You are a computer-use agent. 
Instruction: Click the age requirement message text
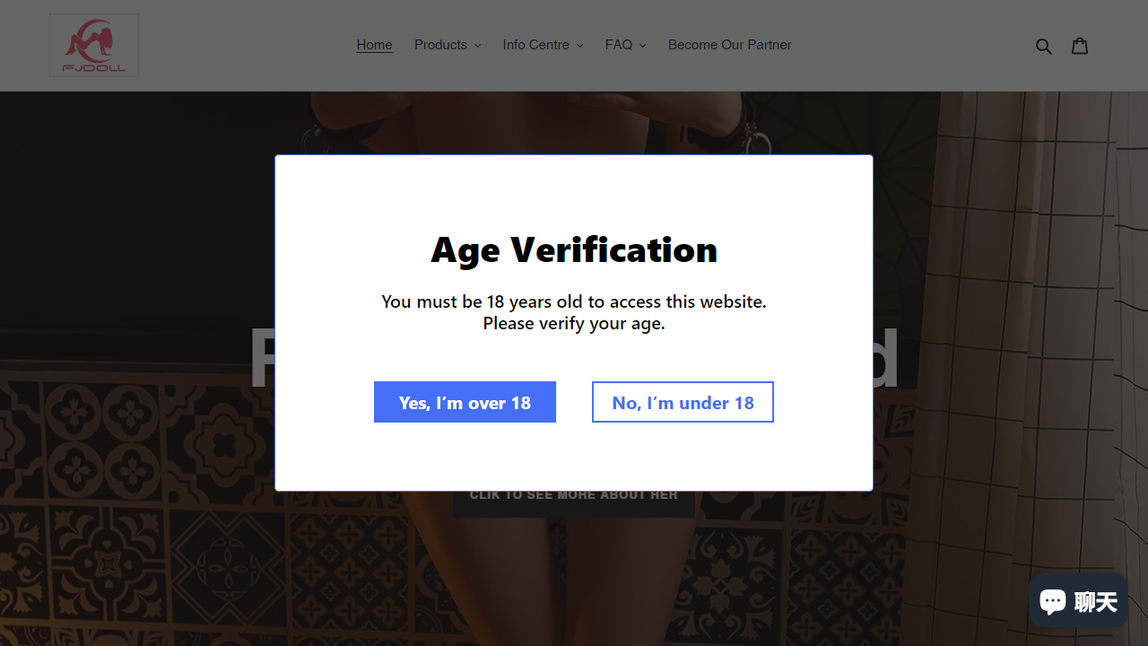(x=574, y=312)
